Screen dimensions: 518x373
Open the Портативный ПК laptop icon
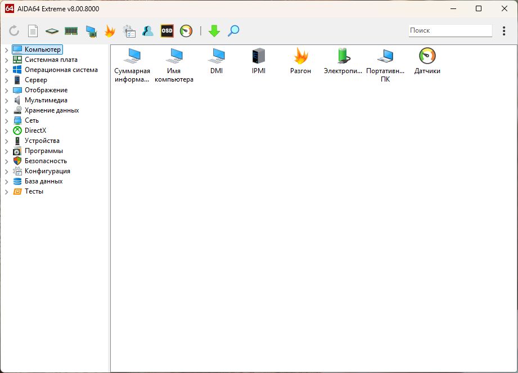click(x=385, y=65)
